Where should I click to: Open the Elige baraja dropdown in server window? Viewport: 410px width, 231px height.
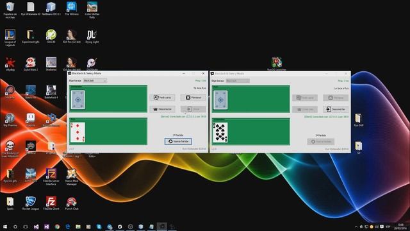tap(95, 81)
